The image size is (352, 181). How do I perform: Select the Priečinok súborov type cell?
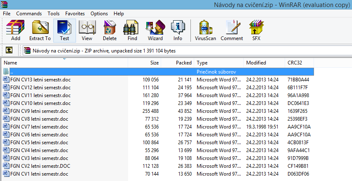(x=216, y=72)
